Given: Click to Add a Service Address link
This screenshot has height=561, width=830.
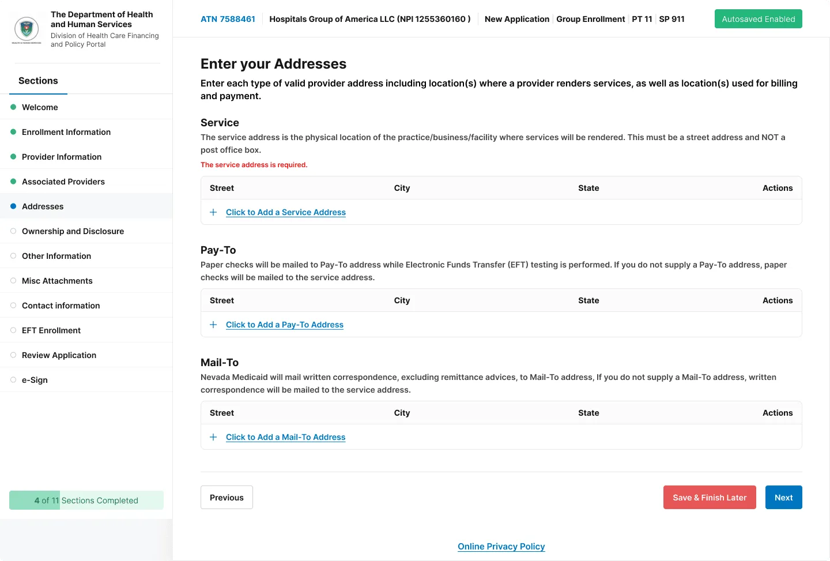Looking at the screenshot, I should (286, 212).
